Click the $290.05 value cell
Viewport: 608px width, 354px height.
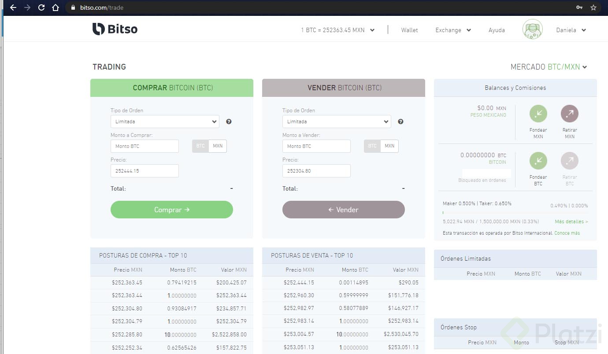(409, 283)
